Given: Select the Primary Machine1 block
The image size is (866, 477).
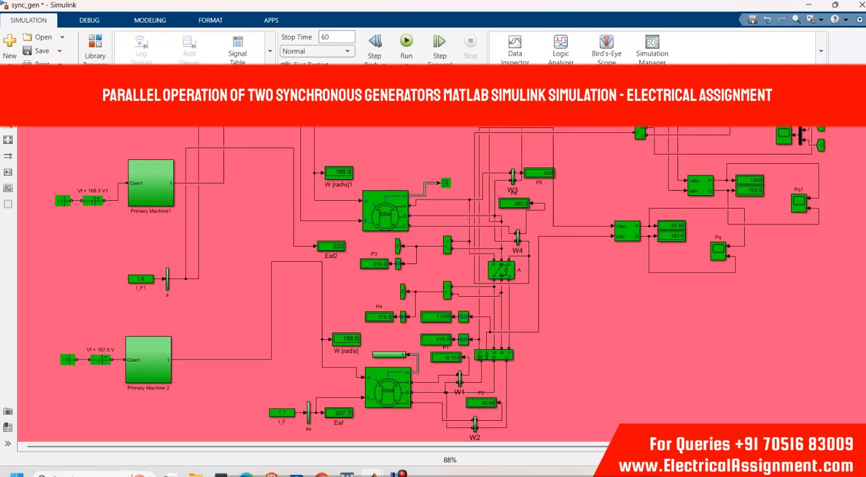Looking at the screenshot, I should (x=151, y=183).
